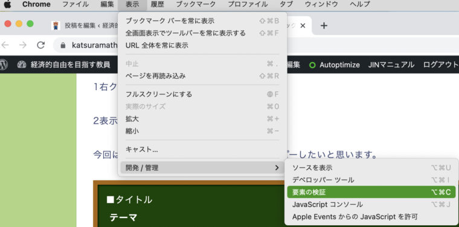Choose Apple Events からの JavaScript を許可

(371, 217)
